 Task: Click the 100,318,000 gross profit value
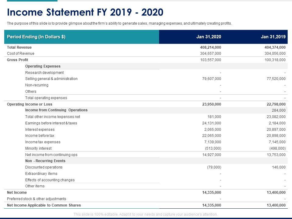275,60
